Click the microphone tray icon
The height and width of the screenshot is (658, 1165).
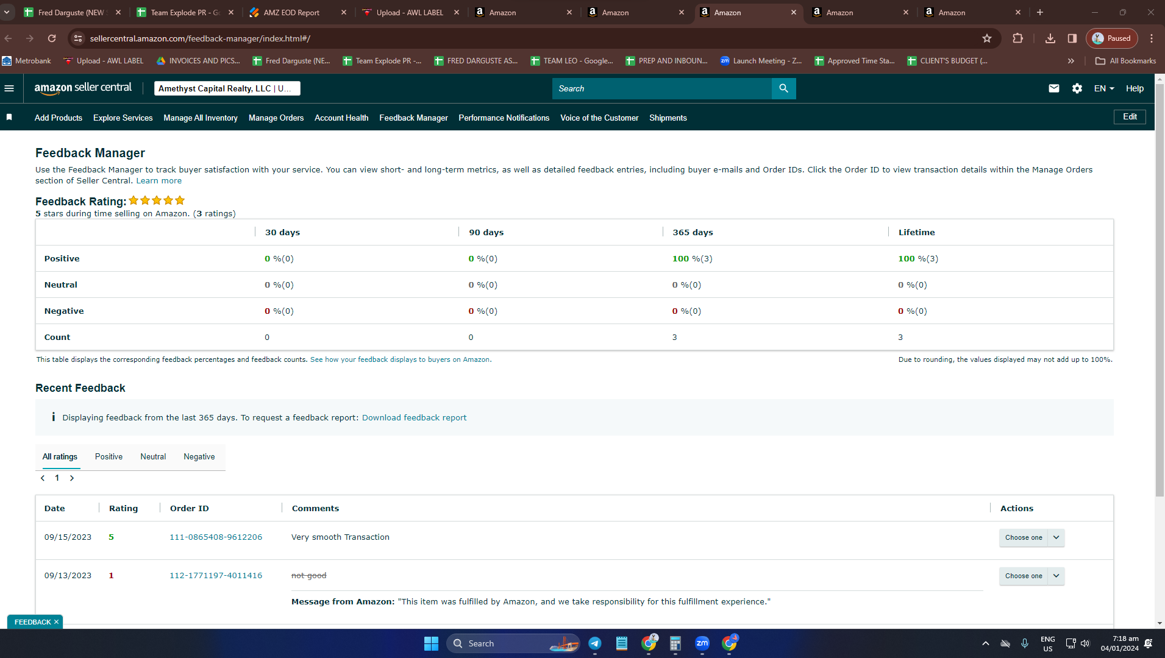pyautogui.click(x=1025, y=643)
